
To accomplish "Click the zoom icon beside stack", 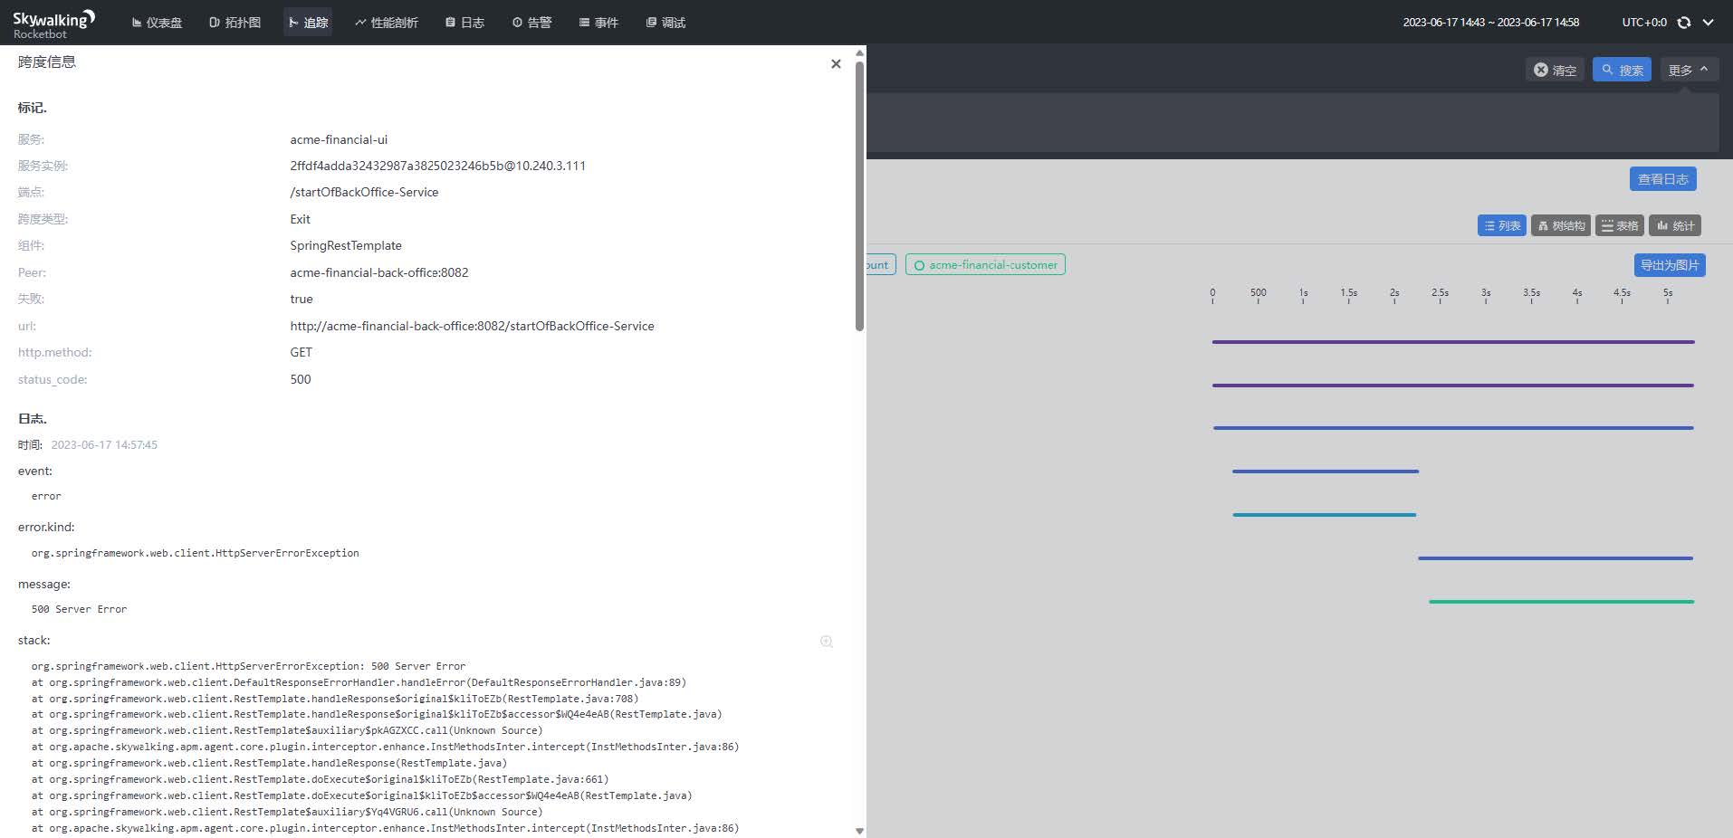I will point(826,642).
